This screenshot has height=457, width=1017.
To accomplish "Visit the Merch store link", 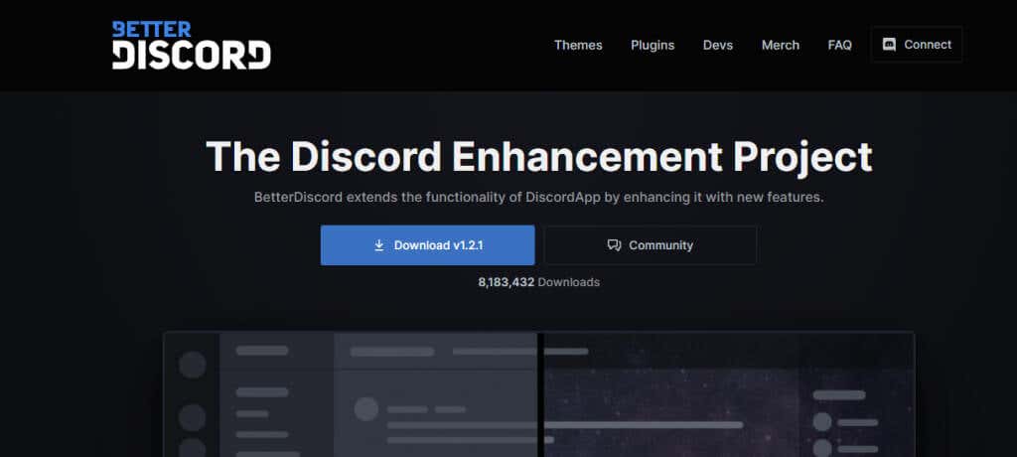I will pos(780,45).
